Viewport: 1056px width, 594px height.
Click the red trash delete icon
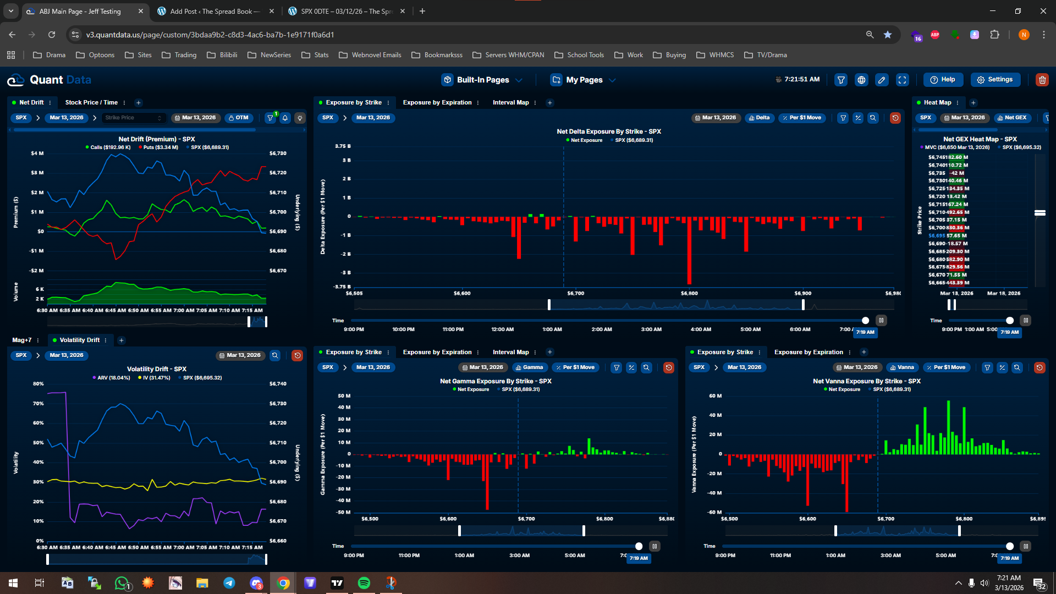[x=1042, y=80]
